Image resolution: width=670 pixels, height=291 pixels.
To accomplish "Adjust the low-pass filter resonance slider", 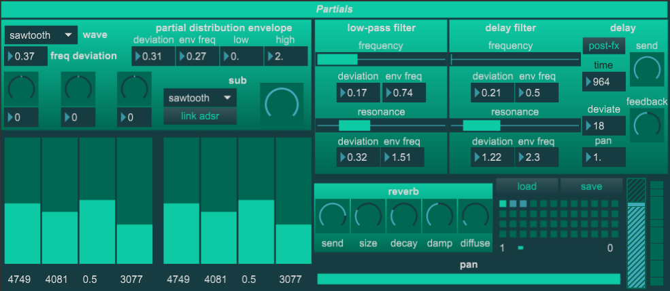I will (x=381, y=125).
